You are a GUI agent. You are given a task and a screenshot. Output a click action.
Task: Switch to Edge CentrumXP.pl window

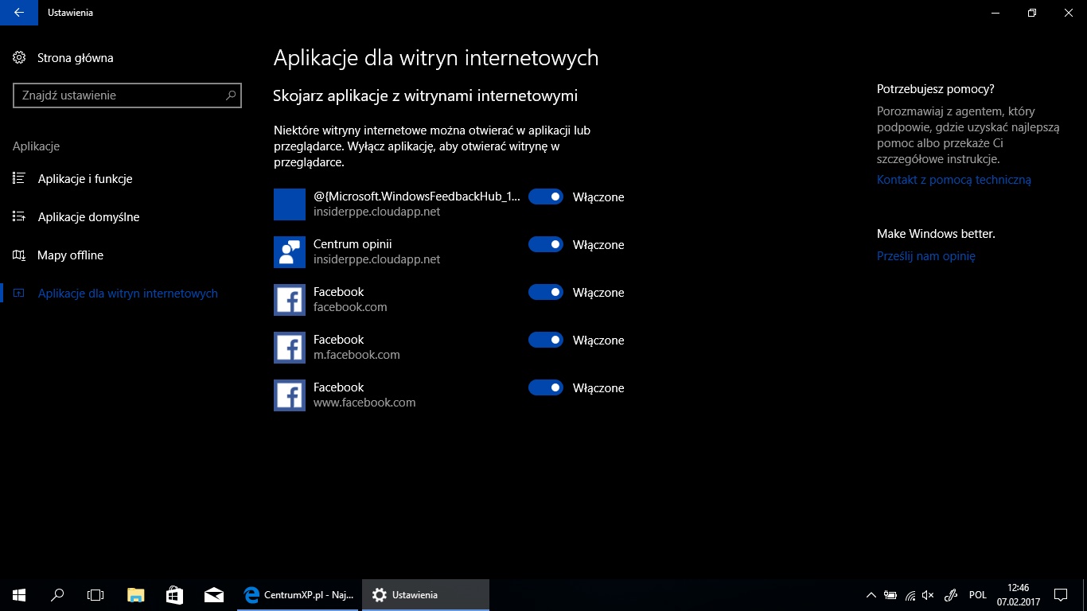pyautogui.click(x=299, y=594)
